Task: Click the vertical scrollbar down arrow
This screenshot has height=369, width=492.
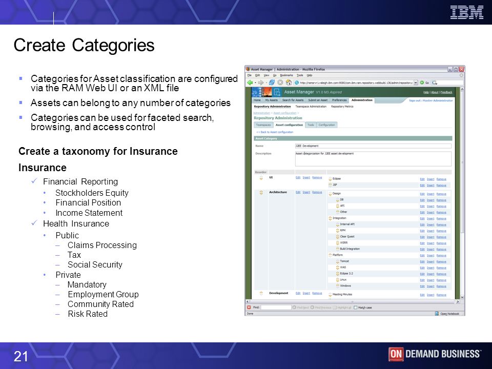Action: pos(462,297)
